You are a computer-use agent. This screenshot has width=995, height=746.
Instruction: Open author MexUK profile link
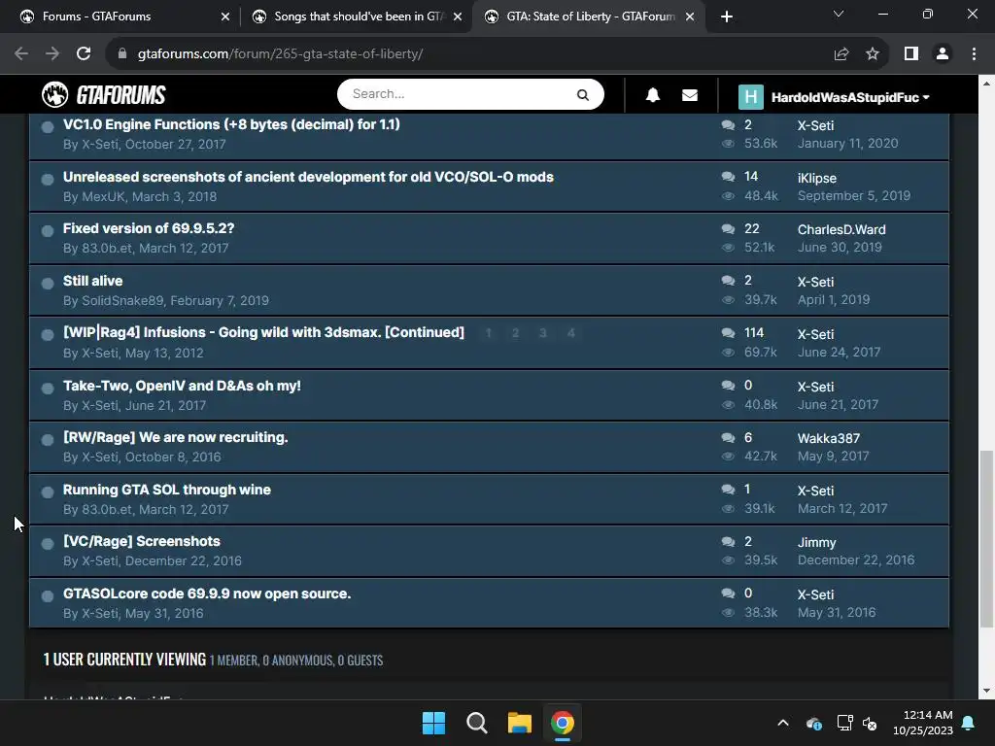click(x=103, y=196)
